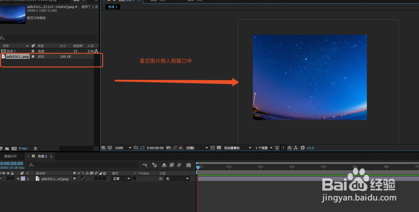Open the 正常 blending mode dropdown
The height and width of the screenshot is (212, 419).
[x=121, y=179]
